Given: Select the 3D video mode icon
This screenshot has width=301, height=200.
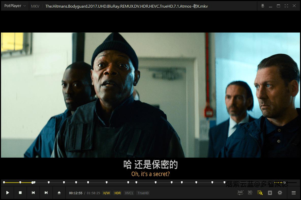Looking at the screenshot, I should point(250,193).
